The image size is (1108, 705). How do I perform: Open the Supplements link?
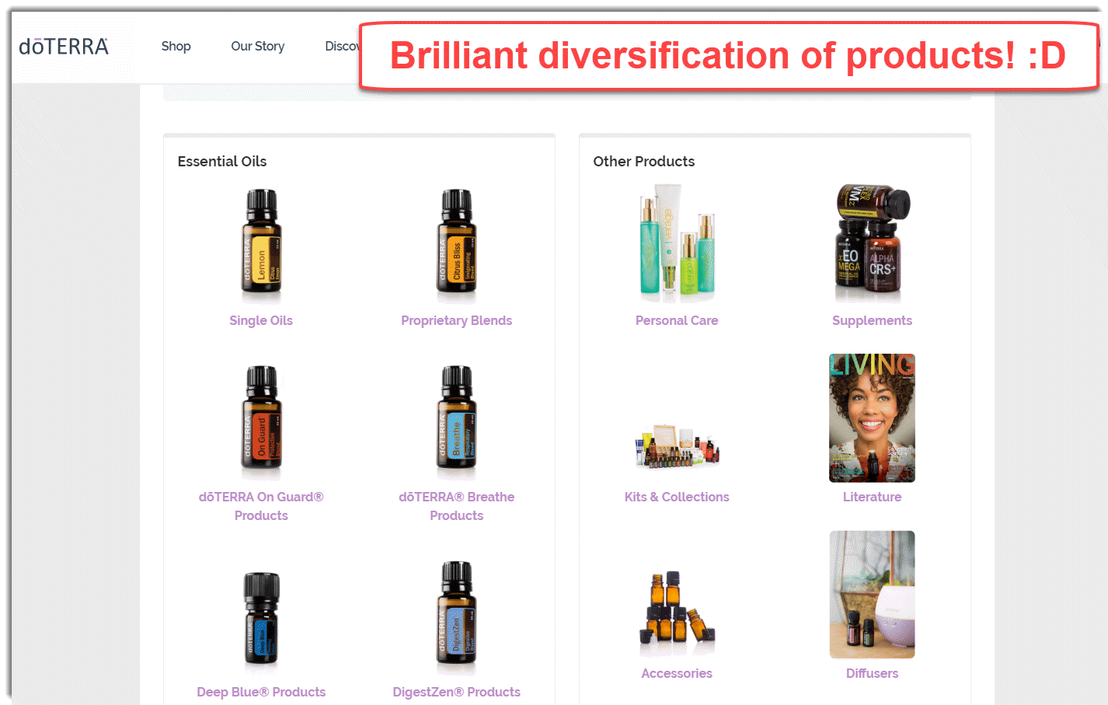coord(872,320)
